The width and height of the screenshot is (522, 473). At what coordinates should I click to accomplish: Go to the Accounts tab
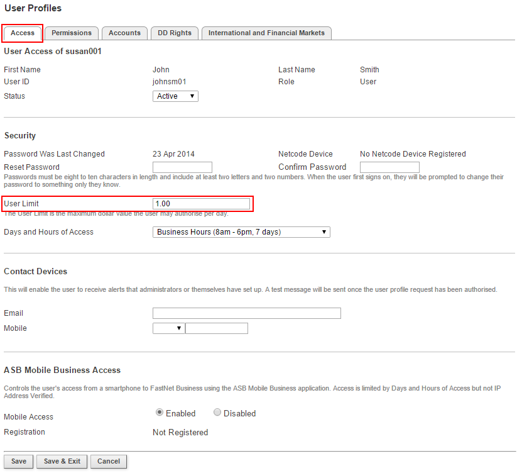coord(124,33)
